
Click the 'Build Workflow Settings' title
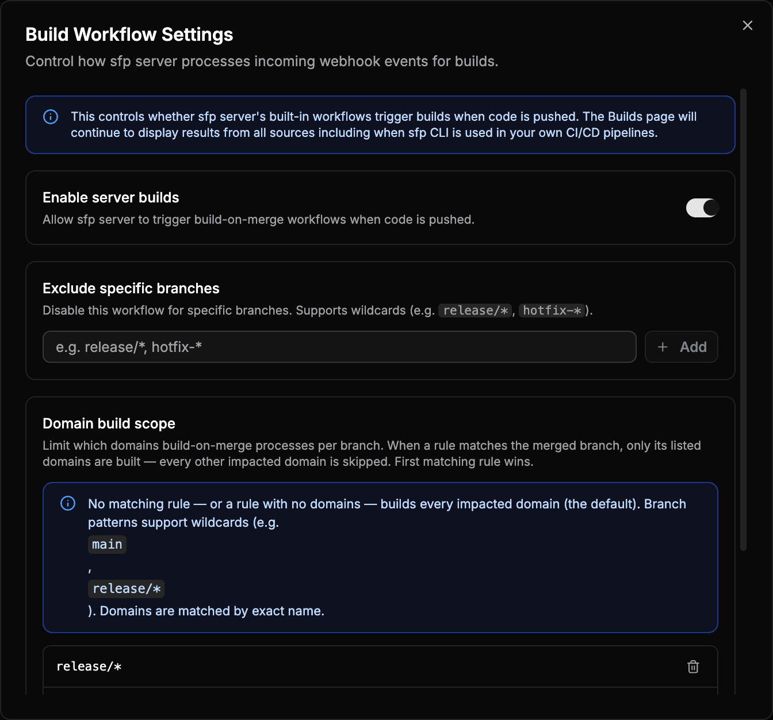click(x=129, y=35)
